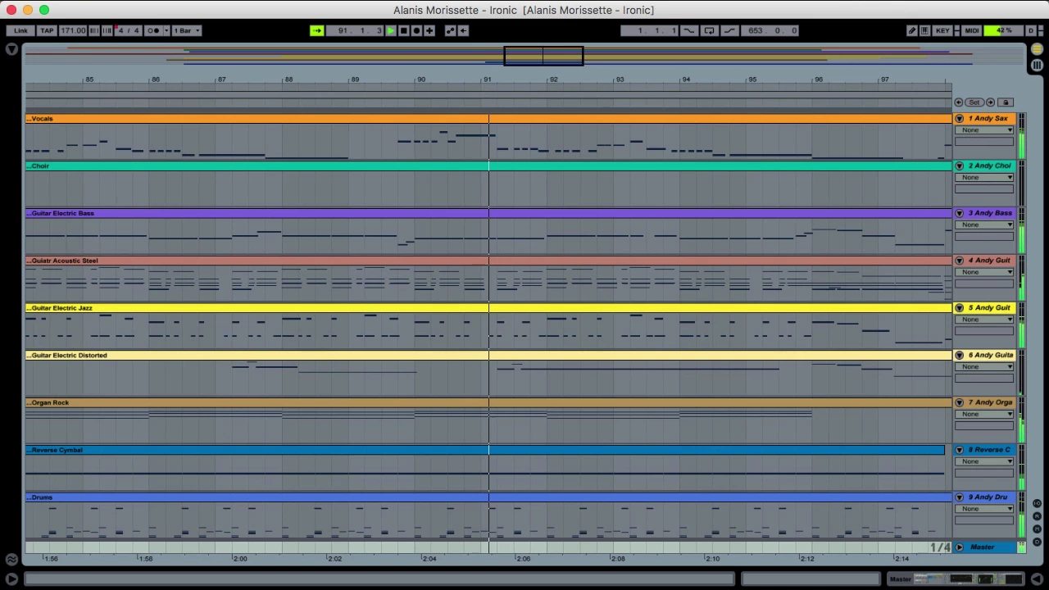Toggle the Link button
This screenshot has width=1049, height=590.
pos(20,30)
